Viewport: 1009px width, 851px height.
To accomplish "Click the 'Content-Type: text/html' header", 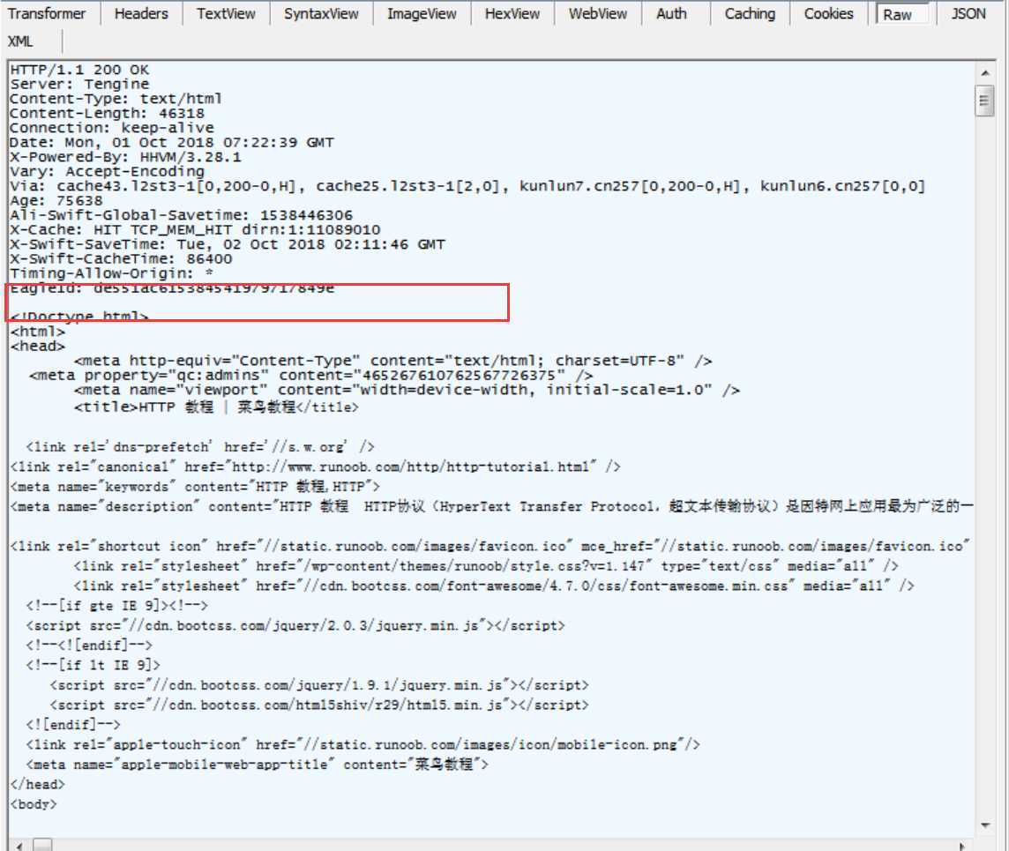I will point(116,99).
